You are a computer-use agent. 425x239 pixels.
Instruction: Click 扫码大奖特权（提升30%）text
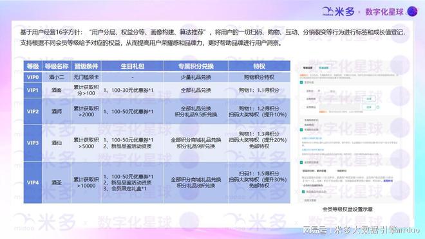pos(258,179)
